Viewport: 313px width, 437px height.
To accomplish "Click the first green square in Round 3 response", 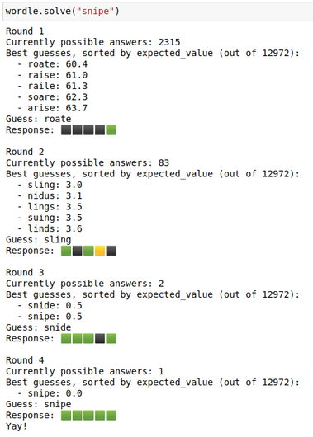I will tap(66, 339).
